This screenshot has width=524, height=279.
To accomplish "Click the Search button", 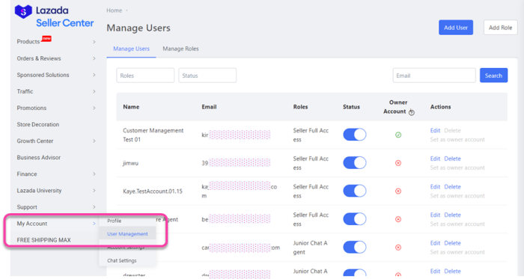I will 493,76.
